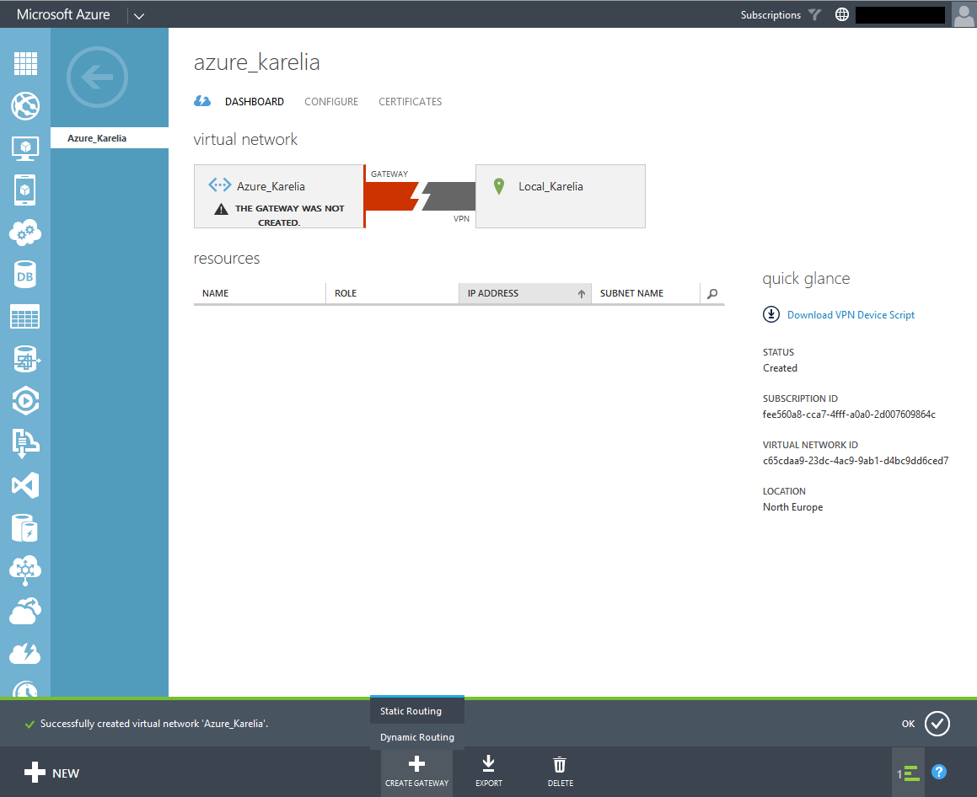Switch to the CONFIGURE tab
The height and width of the screenshot is (797, 977).
331,101
